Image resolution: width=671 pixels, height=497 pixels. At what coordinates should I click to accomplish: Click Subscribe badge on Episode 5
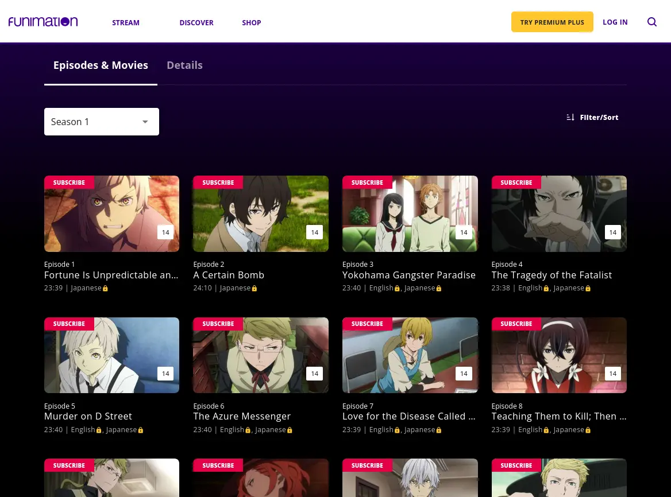pyautogui.click(x=69, y=324)
